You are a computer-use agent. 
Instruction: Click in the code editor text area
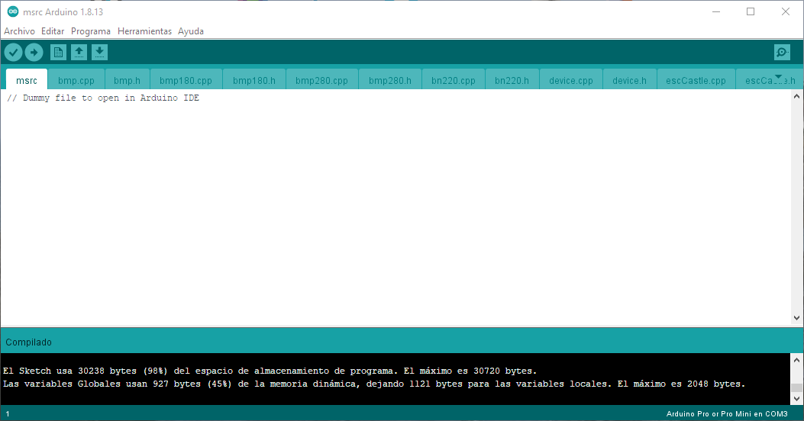tap(382, 206)
